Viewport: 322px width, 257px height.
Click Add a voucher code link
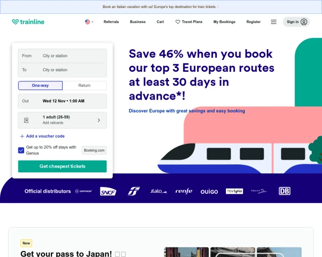click(43, 136)
